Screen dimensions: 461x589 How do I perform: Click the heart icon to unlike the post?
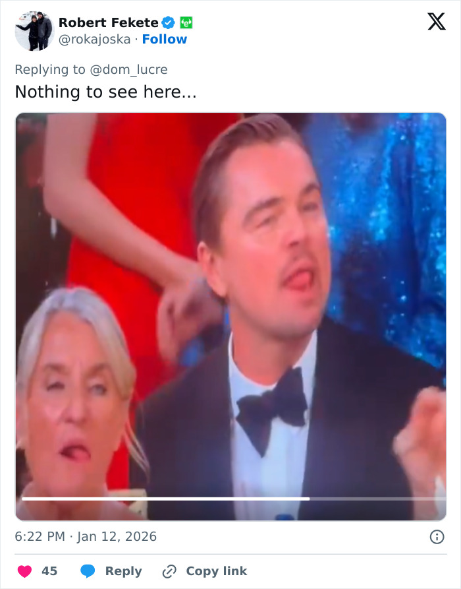click(x=24, y=571)
